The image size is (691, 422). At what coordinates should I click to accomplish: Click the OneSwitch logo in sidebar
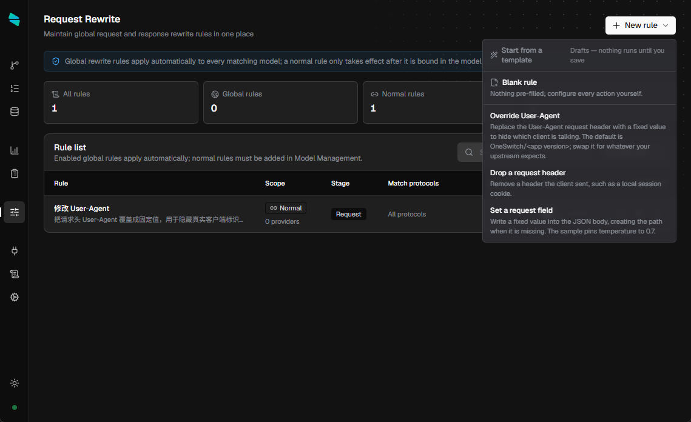click(x=14, y=19)
